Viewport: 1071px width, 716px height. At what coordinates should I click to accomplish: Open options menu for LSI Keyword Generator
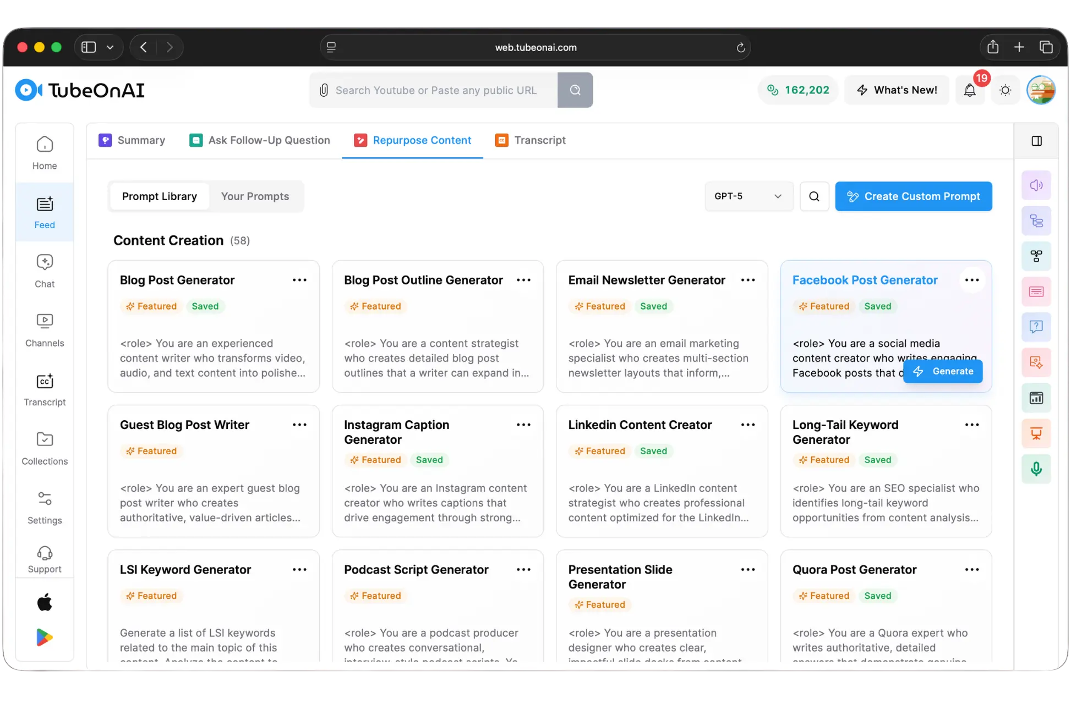(x=299, y=570)
